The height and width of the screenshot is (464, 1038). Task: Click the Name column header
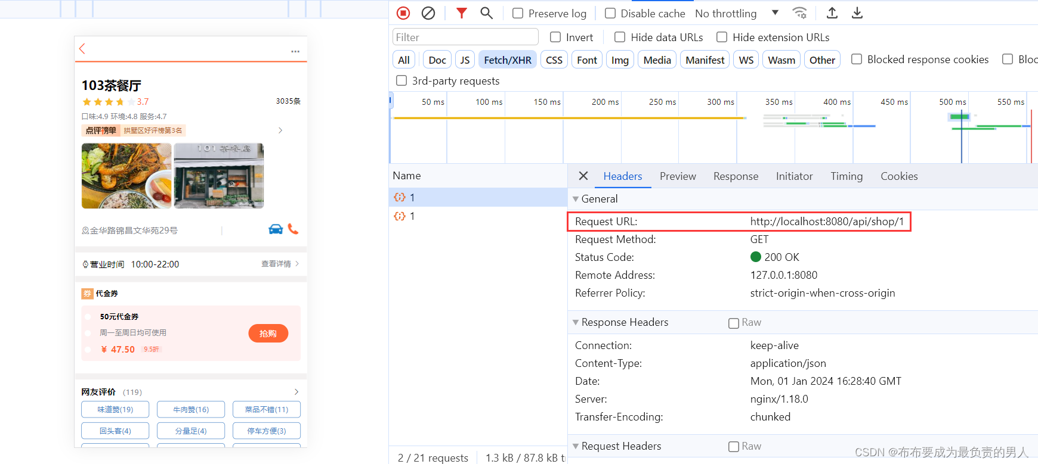pyautogui.click(x=478, y=176)
